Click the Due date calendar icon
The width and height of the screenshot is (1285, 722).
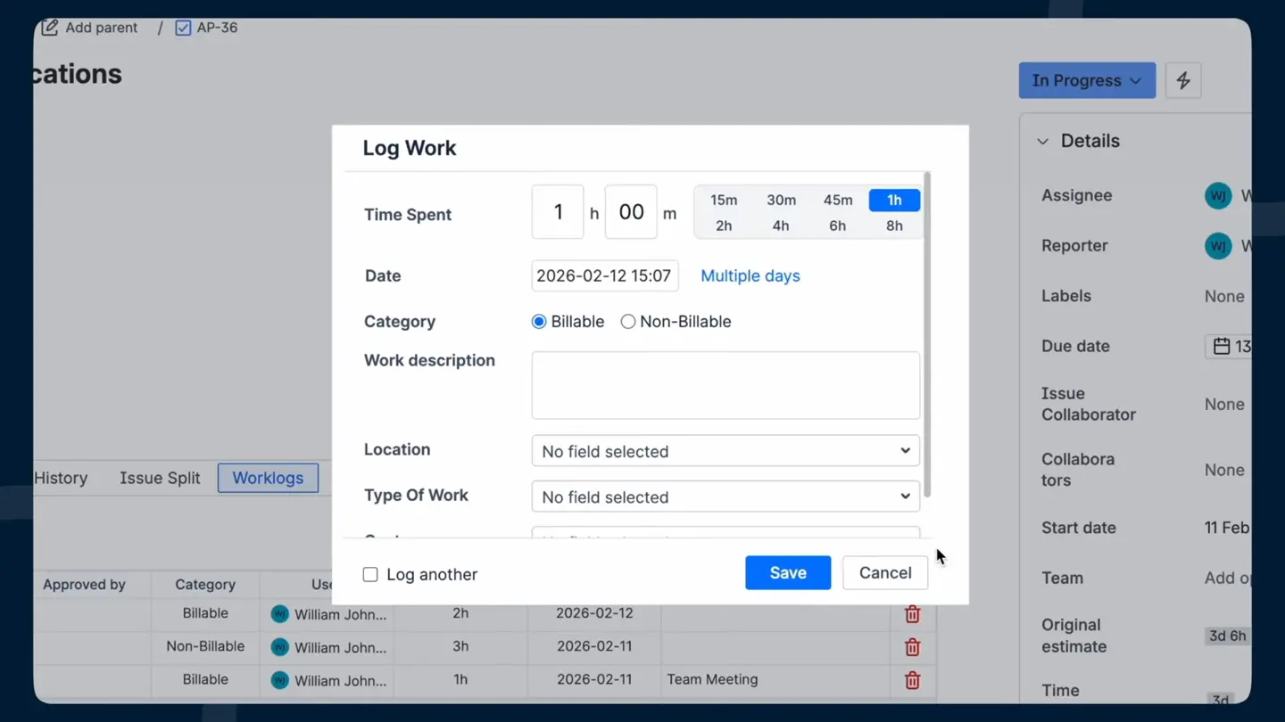(1222, 346)
